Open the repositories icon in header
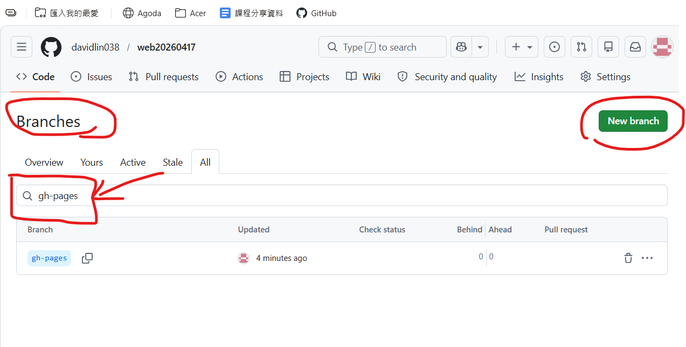 coord(608,47)
